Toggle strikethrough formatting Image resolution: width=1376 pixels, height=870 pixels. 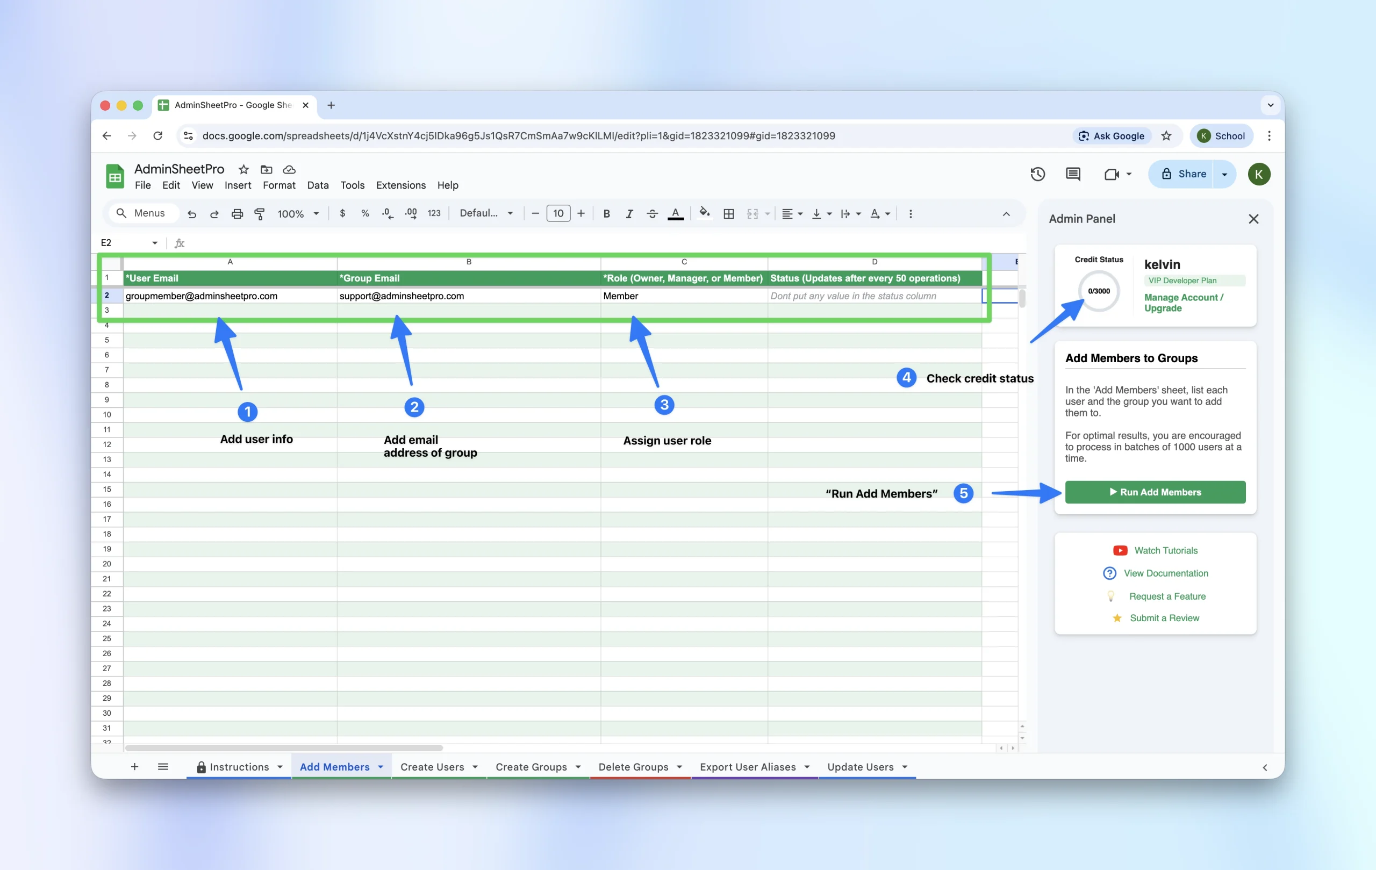[x=652, y=214]
